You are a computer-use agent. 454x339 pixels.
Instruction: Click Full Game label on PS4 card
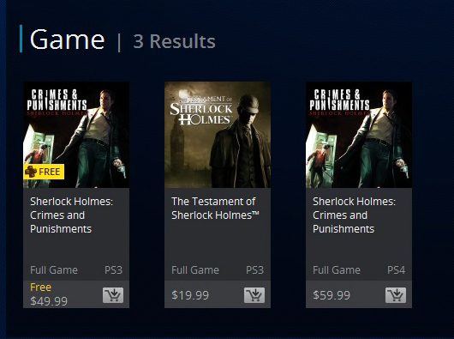click(337, 270)
